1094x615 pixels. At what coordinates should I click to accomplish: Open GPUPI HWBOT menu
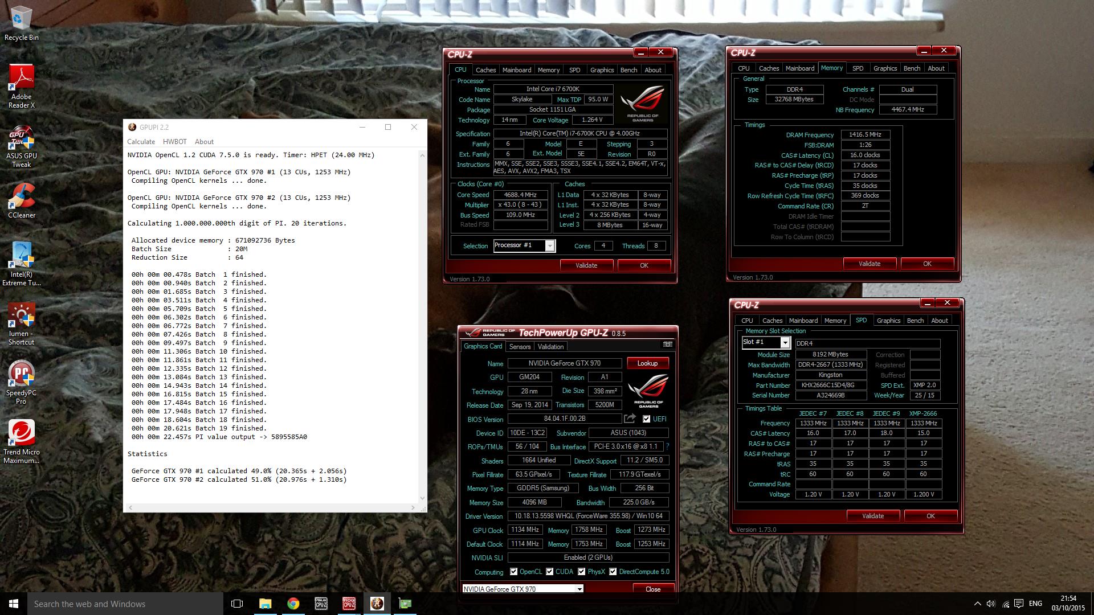[174, 142]
